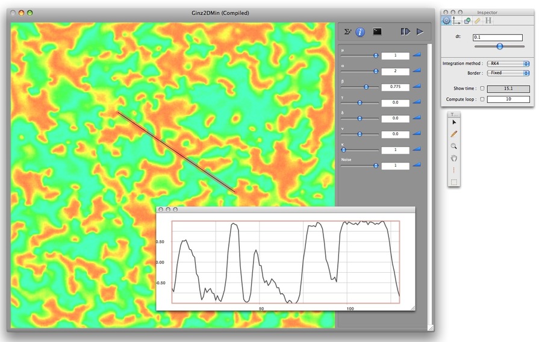This screenshot has height=342, width=542.
Task: Open the sigma equations editor icon
Action: point(347,32)
